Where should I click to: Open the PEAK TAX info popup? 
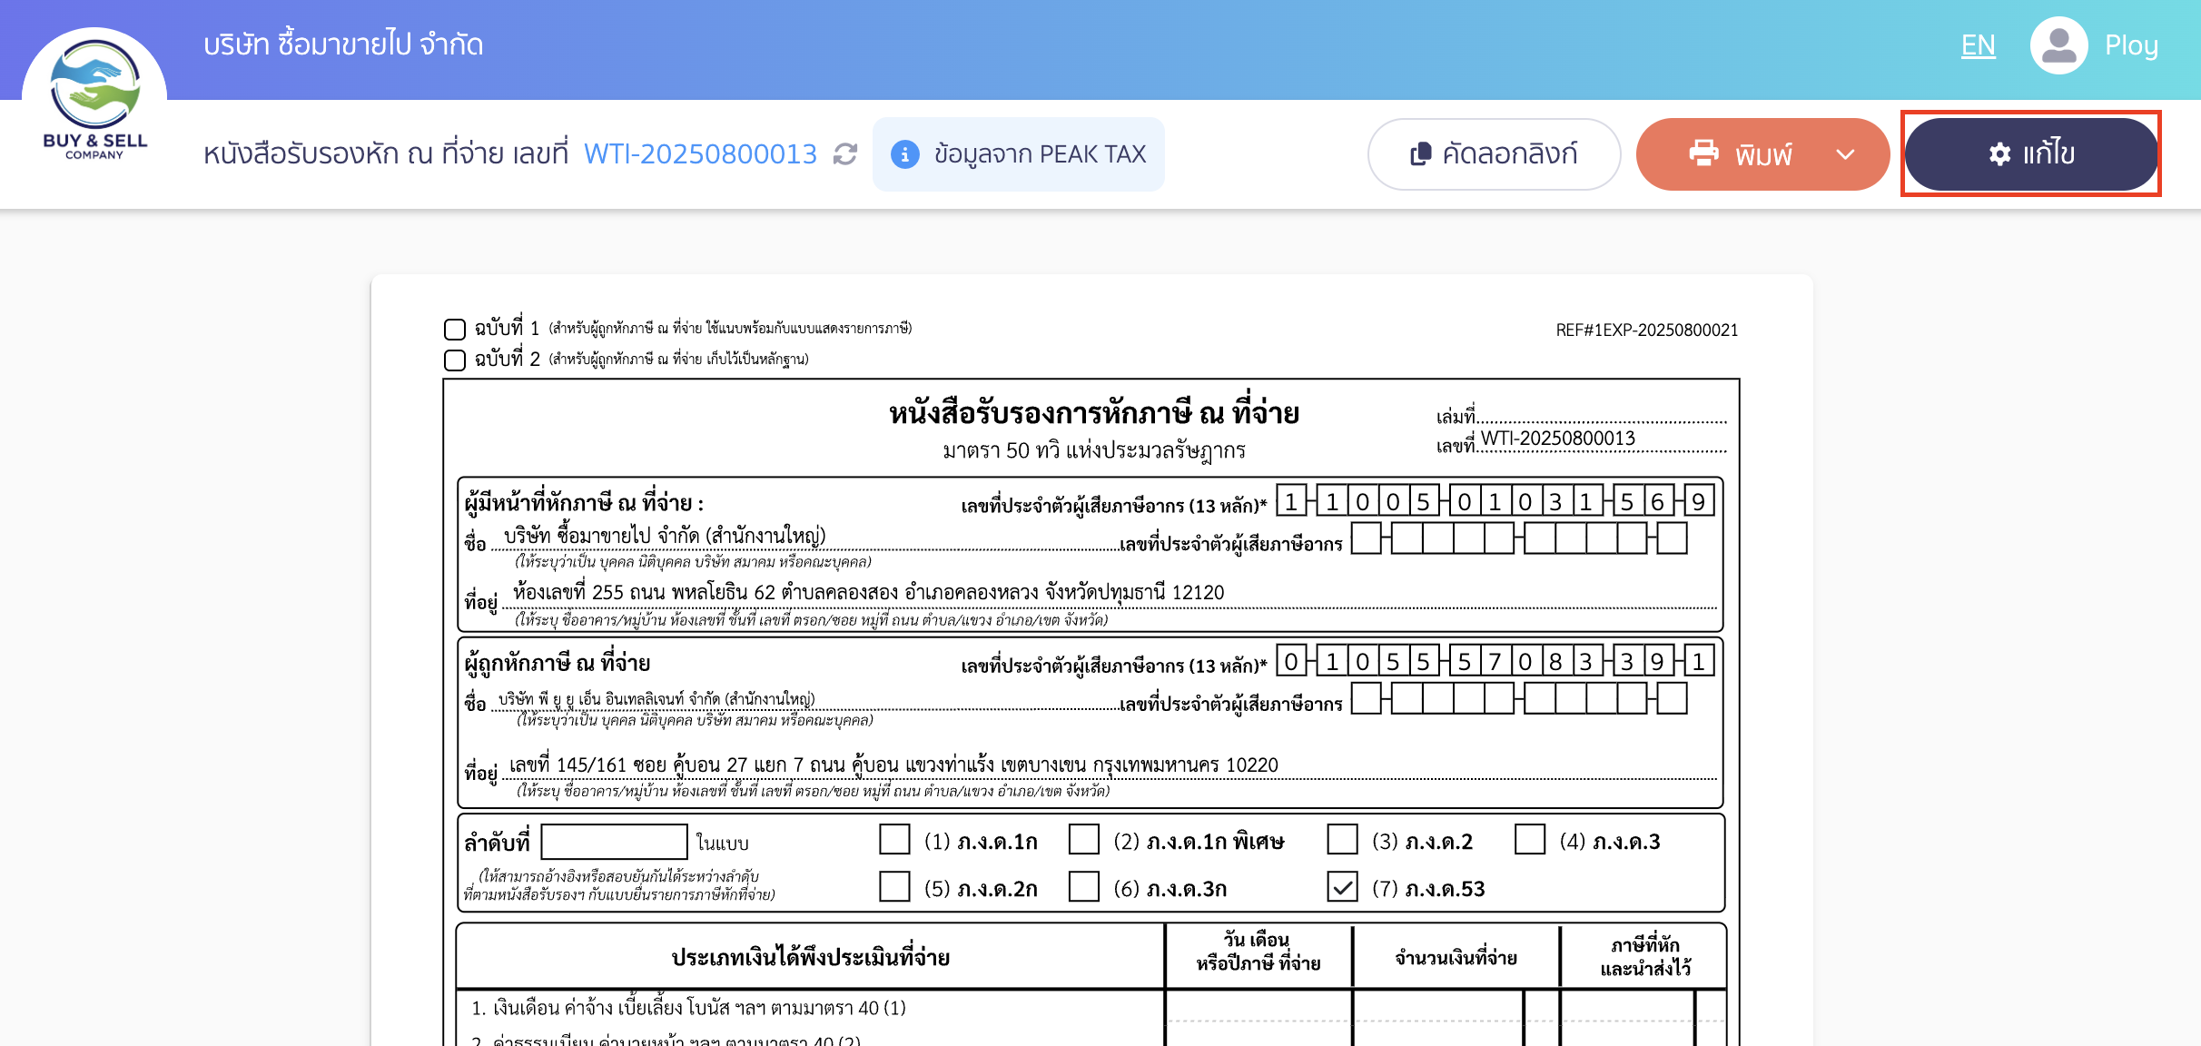pos(904,153)
